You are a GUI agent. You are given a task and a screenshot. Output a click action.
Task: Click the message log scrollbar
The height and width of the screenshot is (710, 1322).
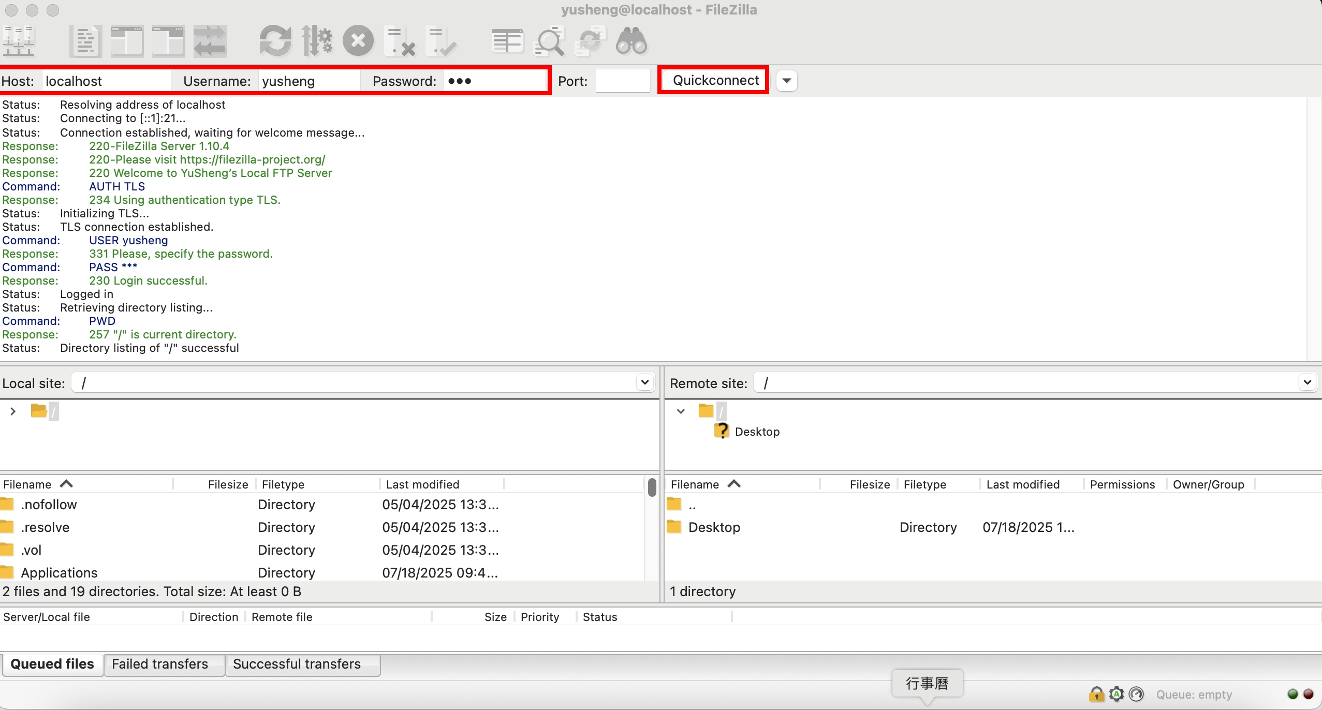[1314, 229]
